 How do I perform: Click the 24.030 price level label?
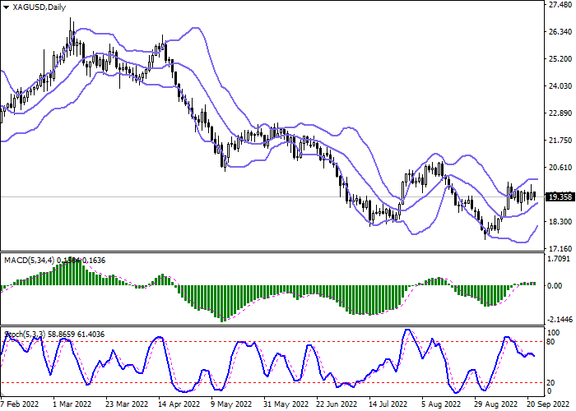point(560,86)
